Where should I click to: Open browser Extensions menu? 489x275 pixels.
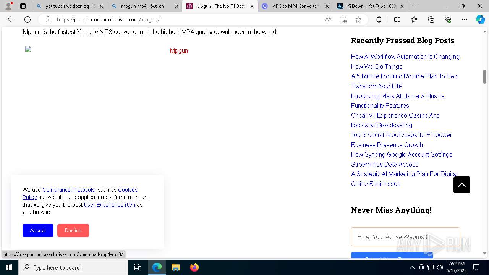click(379, 19)
